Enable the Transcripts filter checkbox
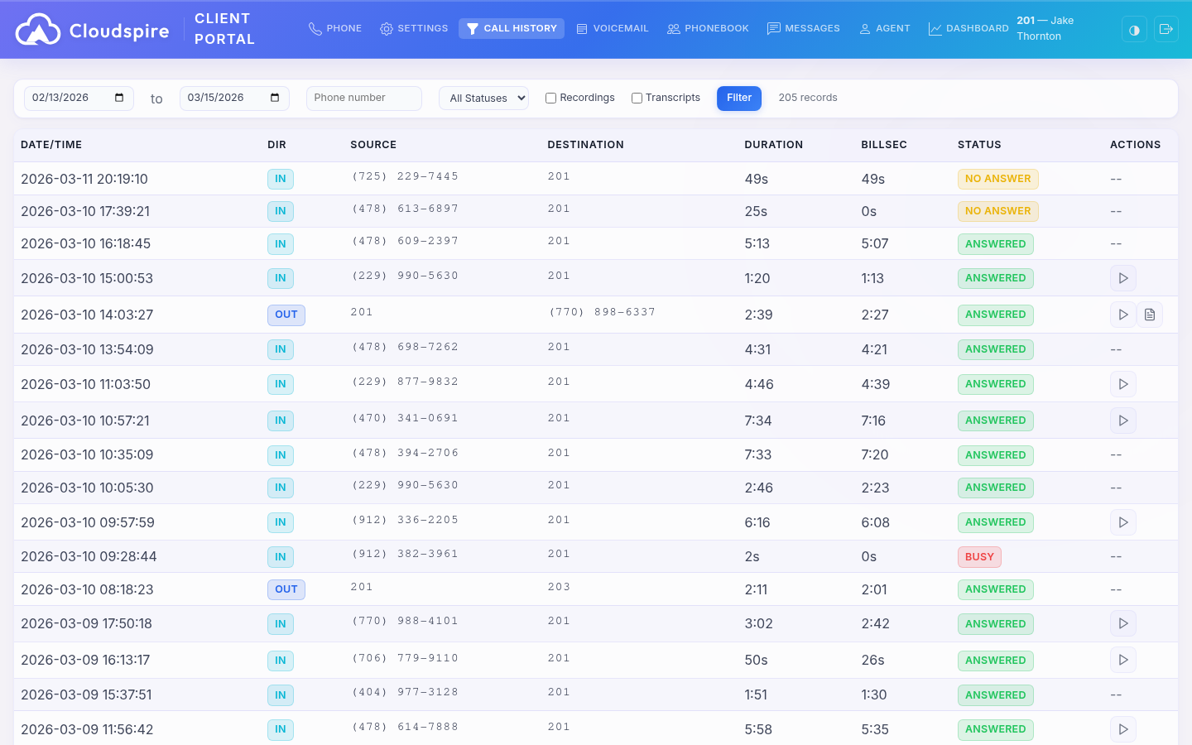Image resolution: width=1192 pixels, height=745 pixels. pos(637,98)
